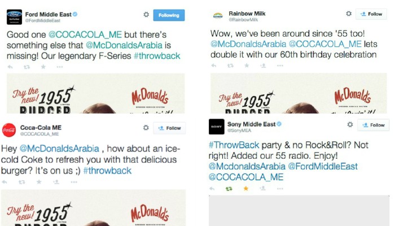This screenshot has height=226, width=395.
Task: Reply to the Sony Middle East tweet
Action: coord(212,188)
